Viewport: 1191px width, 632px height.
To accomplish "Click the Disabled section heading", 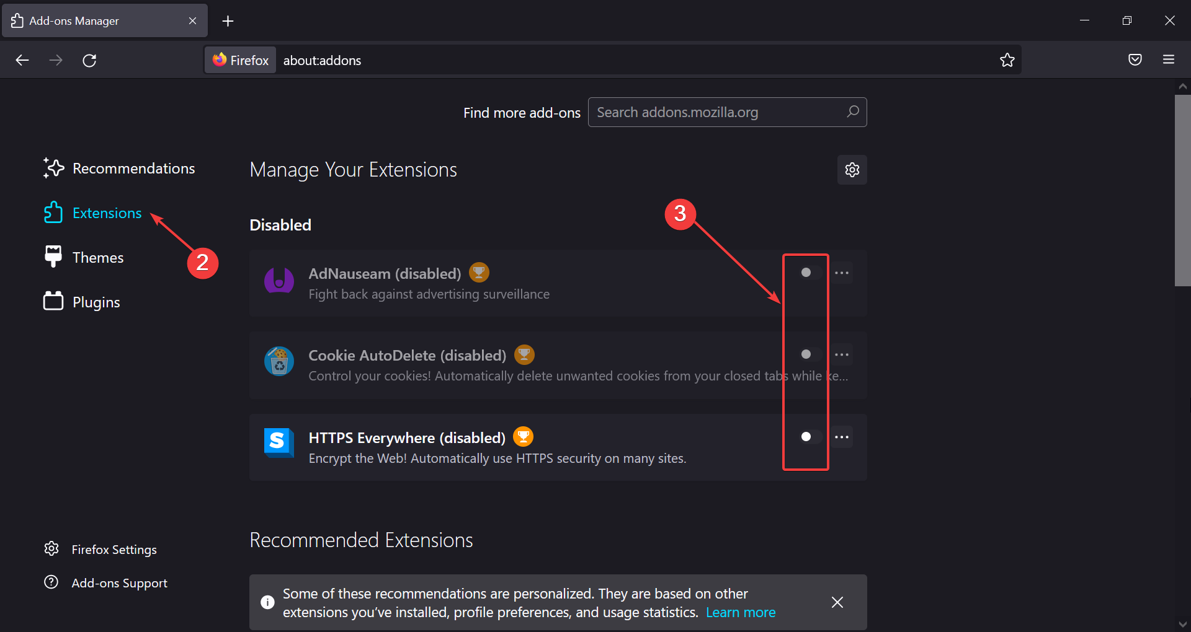I will tap(280, 225).
